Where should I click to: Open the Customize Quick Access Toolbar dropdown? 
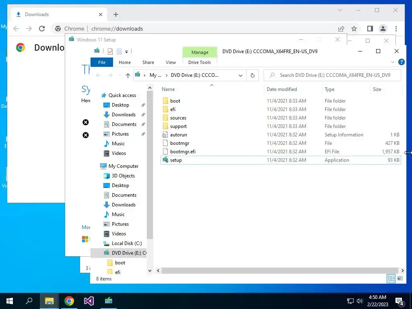(126, 52)
